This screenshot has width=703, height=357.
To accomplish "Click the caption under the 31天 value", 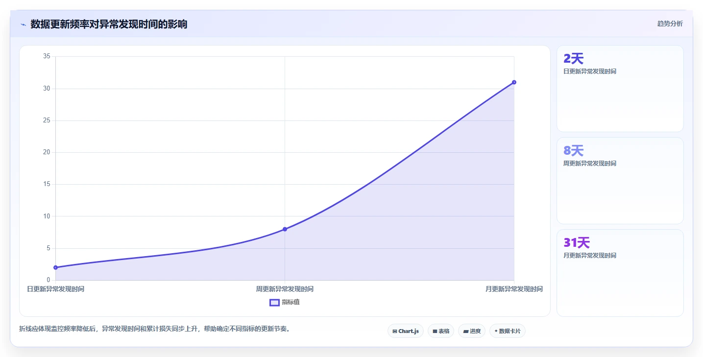I will point(590,255).
